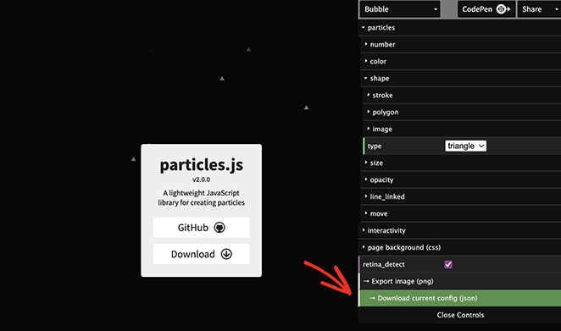Expand the line_linked folder
This screenshot has width=561, height=331.
click(x=460, y=196)
